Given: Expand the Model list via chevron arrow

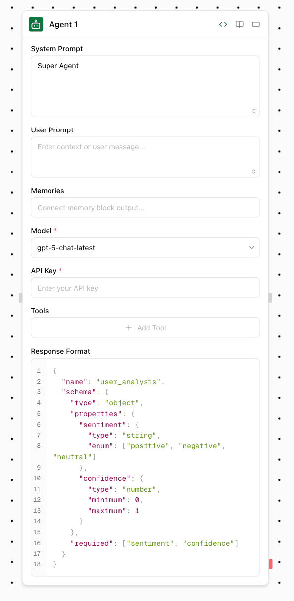Looking at the screenshot, I should coord(251,248).
